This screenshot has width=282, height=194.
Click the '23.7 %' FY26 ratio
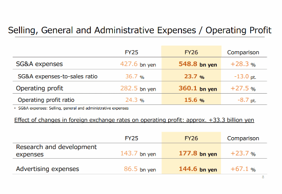click(194, 76)
